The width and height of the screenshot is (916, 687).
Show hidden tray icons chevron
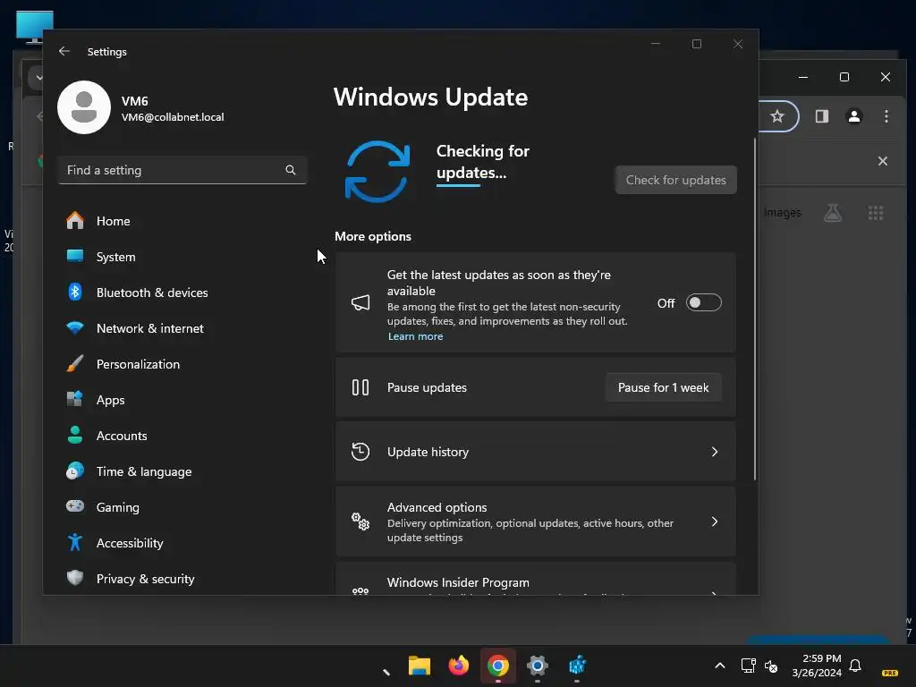pyautogui.click(x=720, y=666)
